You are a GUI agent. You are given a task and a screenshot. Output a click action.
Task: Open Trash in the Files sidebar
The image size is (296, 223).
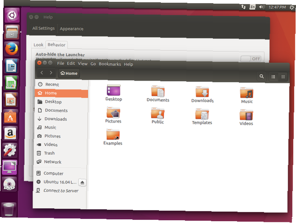60,153
